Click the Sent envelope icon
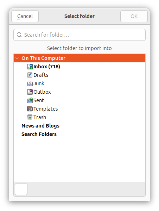The width and height of the screenshot is (159, 211). pyautogui.click(x=30, y=100)
